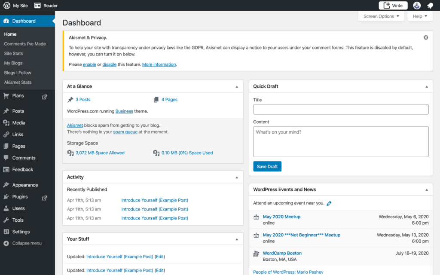Open the More information link

click(x=159, y=64)
